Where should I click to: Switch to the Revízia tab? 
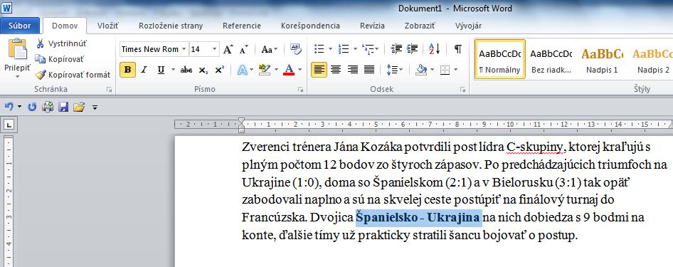coord(372,26)
